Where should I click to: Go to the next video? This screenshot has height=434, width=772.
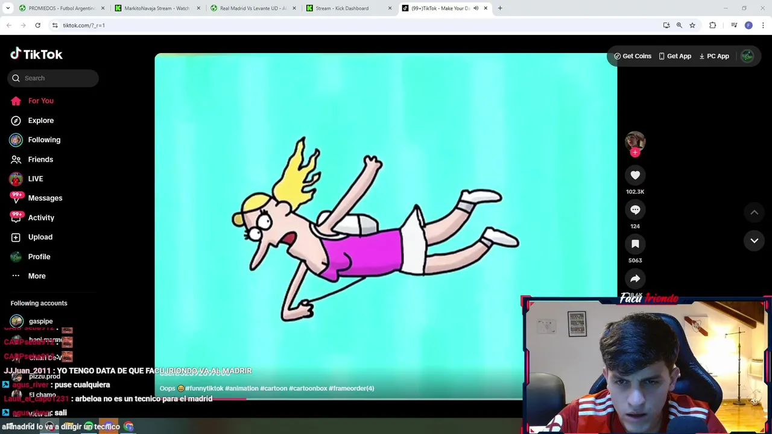(754, 241)
